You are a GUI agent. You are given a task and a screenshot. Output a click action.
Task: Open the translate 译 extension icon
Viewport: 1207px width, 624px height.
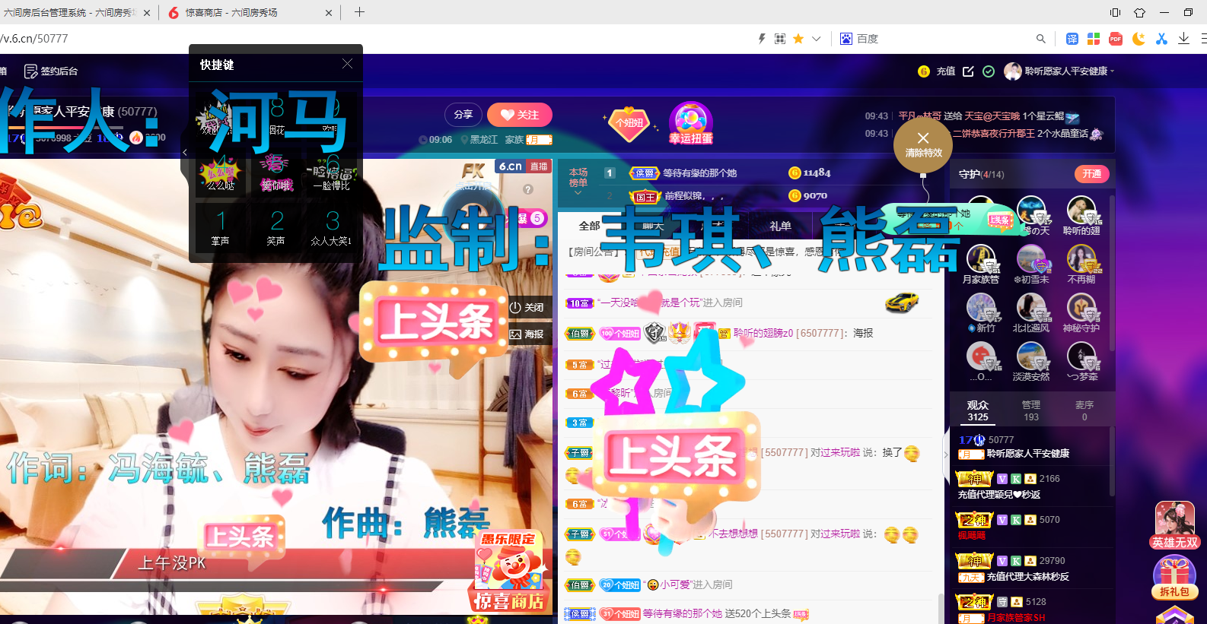1072,39
